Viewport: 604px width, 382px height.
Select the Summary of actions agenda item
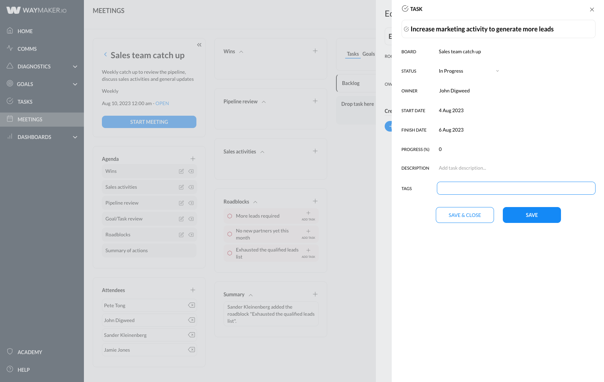[x=149, y=250]
